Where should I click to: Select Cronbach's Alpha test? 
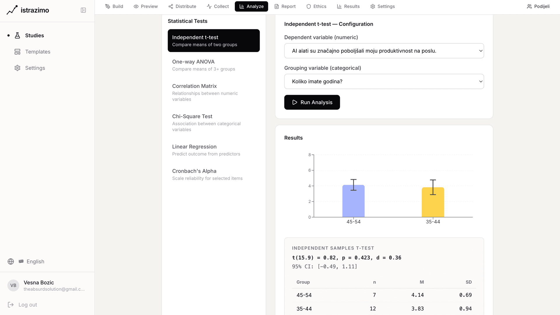click(x=213, y=175)
